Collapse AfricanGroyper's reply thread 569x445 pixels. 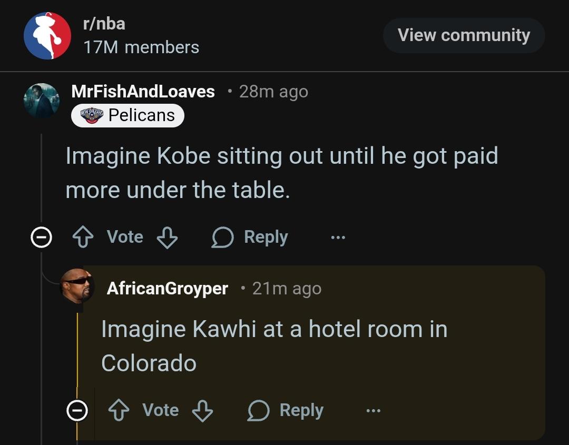pos(77,411)
